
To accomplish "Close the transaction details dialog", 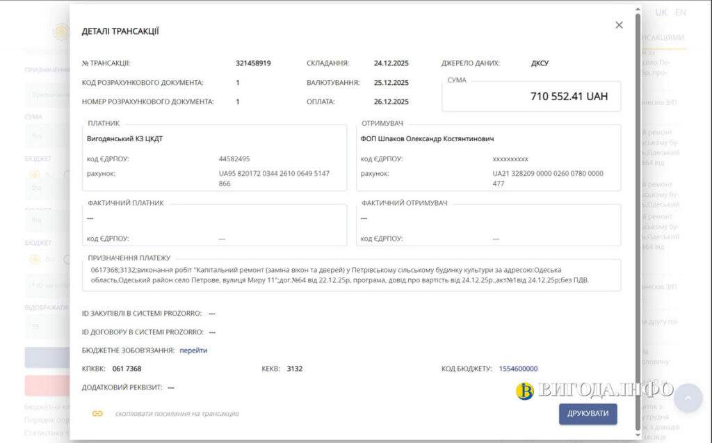I will coord(619,25).
